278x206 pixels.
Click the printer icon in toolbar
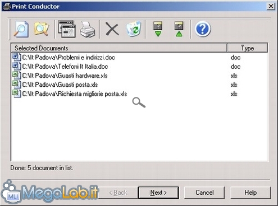click(88, 29)
